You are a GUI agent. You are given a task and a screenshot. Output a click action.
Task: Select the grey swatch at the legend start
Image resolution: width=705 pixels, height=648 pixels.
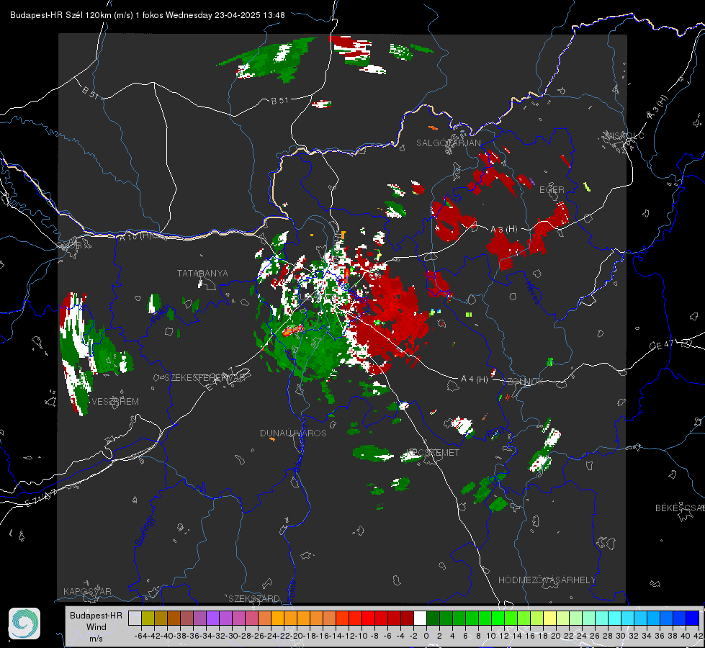pyautogui.click(x=135, y=618)
